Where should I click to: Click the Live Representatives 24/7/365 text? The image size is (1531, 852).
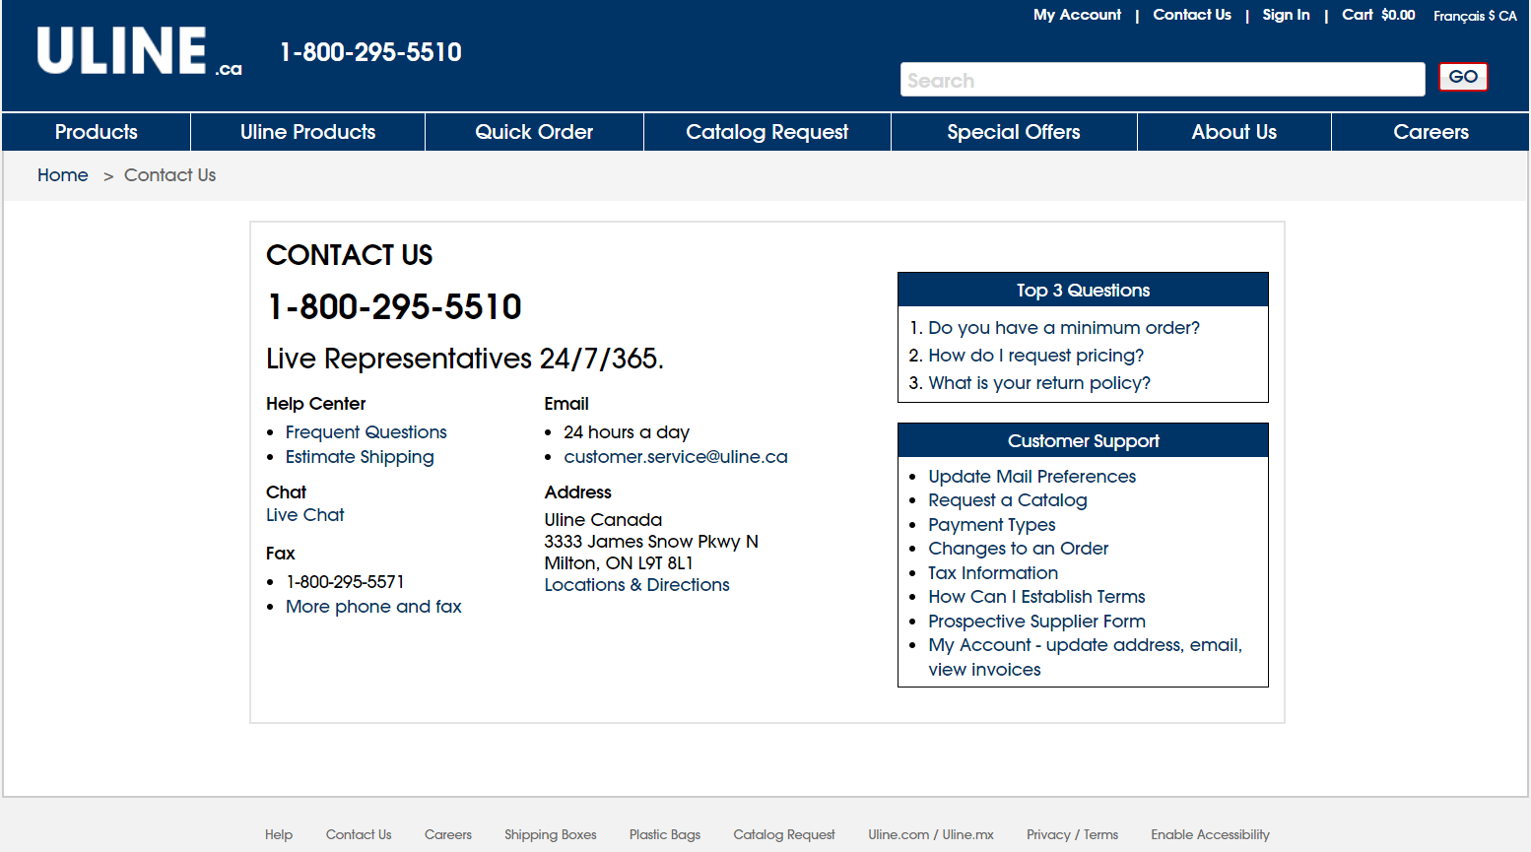pyautogui.click(x=465, y=359)
